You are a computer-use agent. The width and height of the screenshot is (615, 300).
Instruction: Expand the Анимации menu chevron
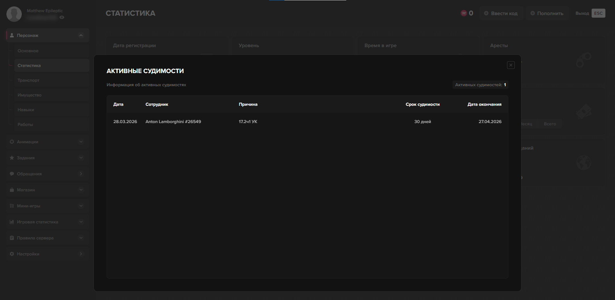[81, 142]
